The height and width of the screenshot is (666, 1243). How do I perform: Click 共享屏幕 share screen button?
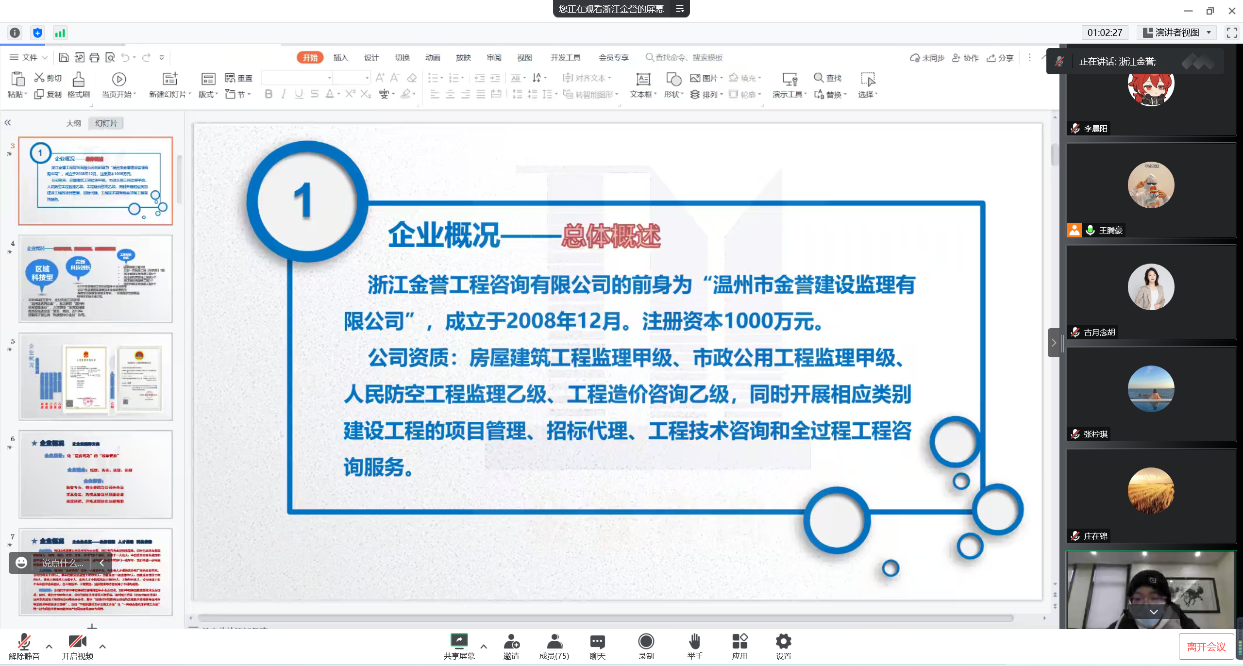459,647
